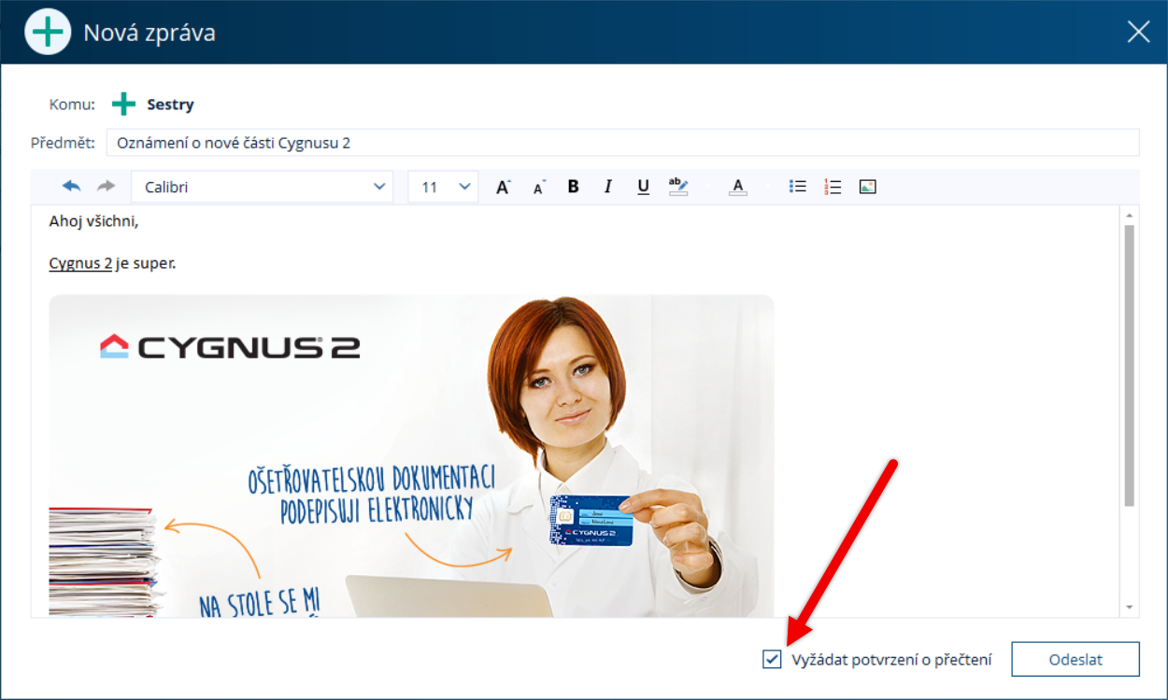Image resolution: width=1168 pixels, height=700 pixels.
Task: Toggle underline formatting
Action: pyautogui.click(x=643, y=187)
